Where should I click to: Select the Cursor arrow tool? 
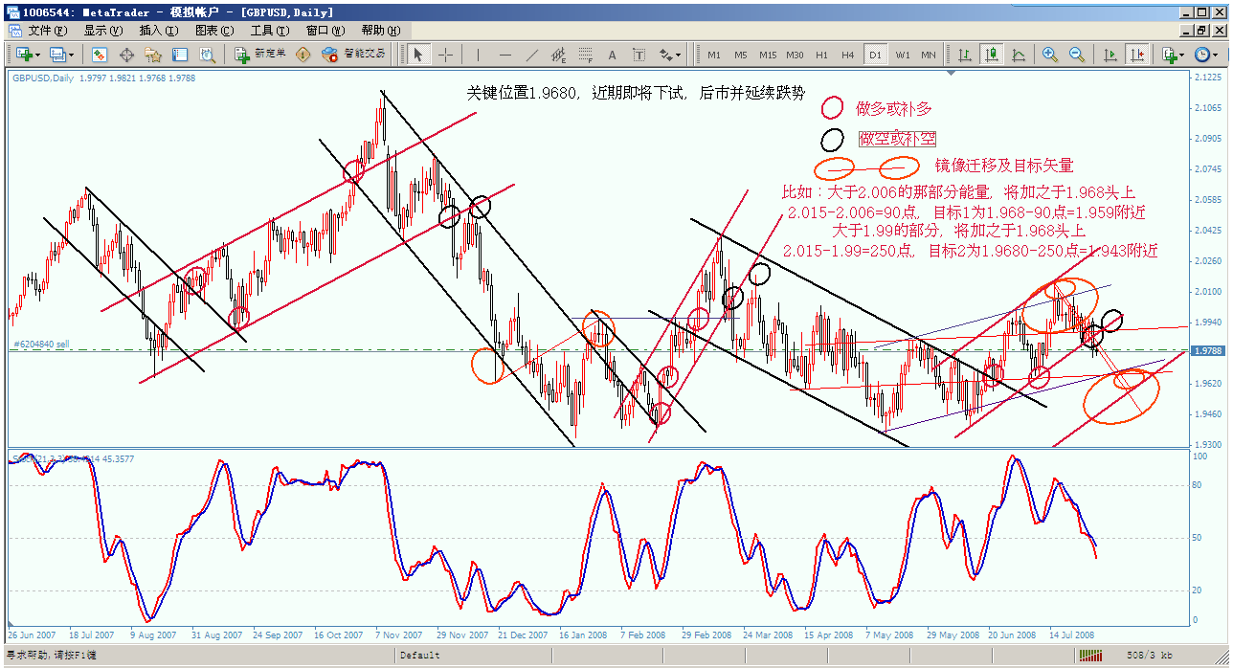tap(418, 55)
